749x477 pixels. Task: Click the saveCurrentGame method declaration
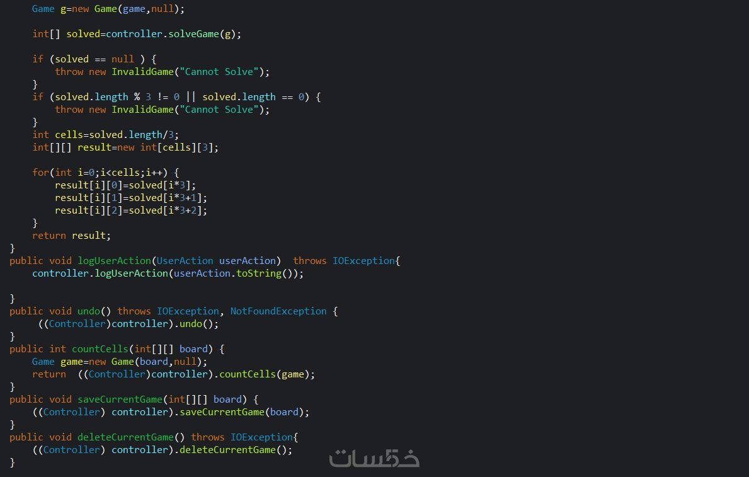pos(134,399)
